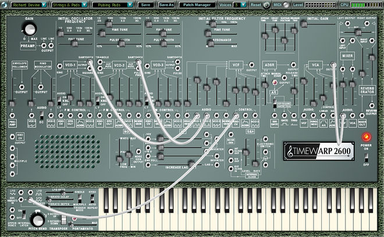This screenshot has height=237, width=384.
Task: Toggle the Single/Multiple trigger mode switch
Action: pos(79,199)
